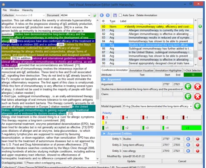This screenshot has height=168, width=206.
Task: Click the application icon in title bar
Action: click(3, 5)
